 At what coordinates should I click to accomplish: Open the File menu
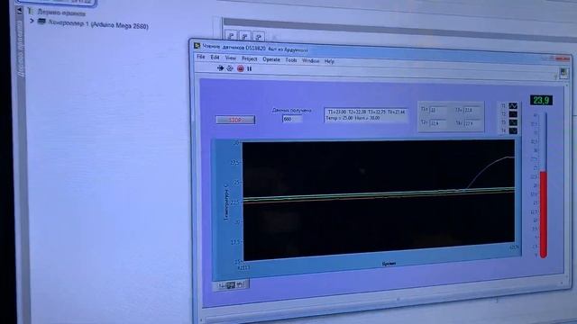(200, 57)
